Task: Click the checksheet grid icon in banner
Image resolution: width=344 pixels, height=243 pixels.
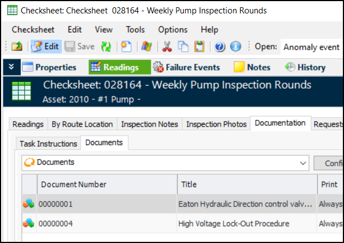Action: (21, 91)
